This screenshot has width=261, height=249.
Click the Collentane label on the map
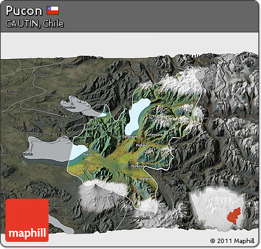click(x=154, y=135)
